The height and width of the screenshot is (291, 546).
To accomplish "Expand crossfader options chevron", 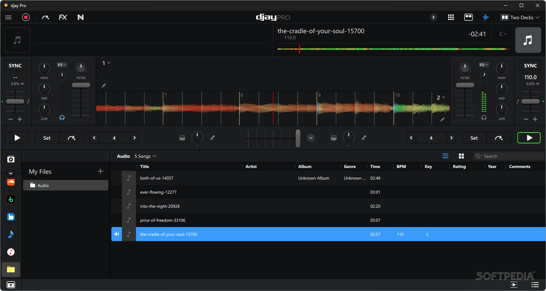I will click(311, 138).
